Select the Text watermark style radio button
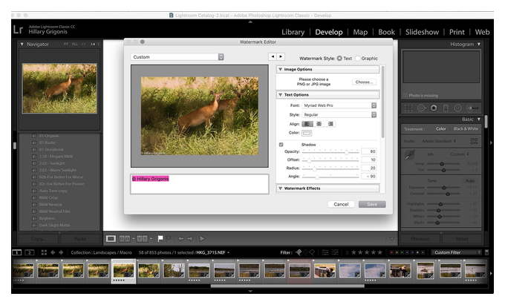Image resolution: width=505 pixels, height=305 pixels. [339, 59]
